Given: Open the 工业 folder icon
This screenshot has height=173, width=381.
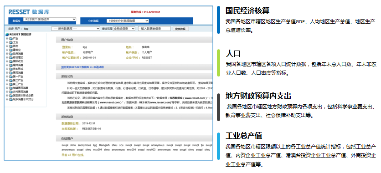Looking at the screenshot, I should (10, 42).
